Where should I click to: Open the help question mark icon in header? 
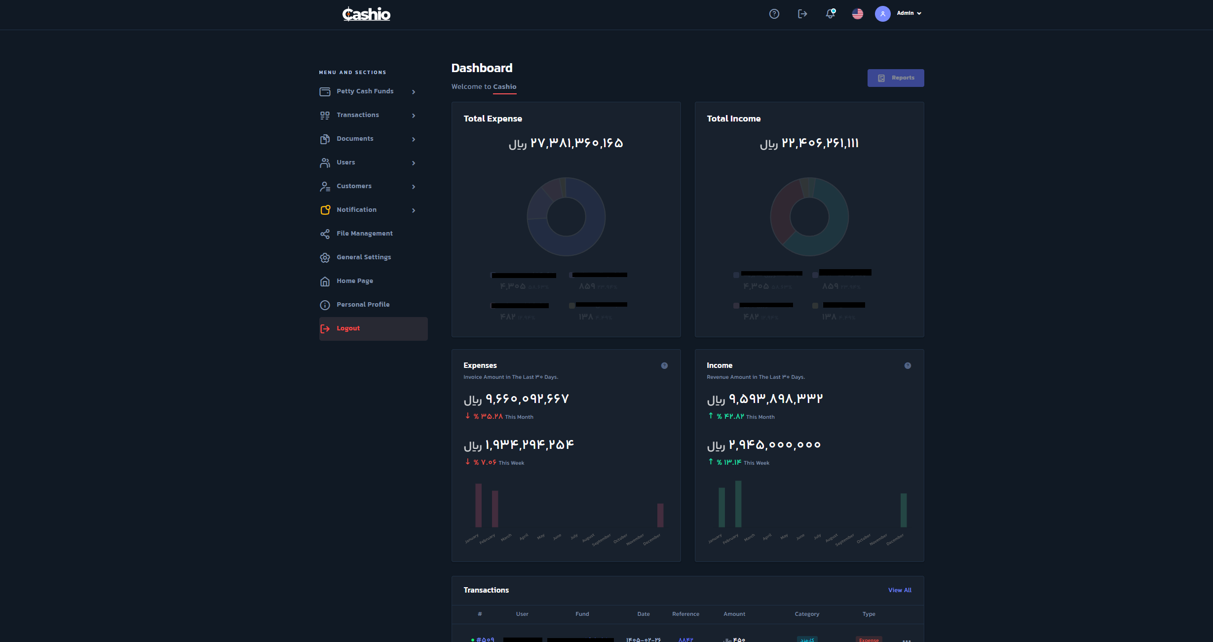(x=774, y=14)
